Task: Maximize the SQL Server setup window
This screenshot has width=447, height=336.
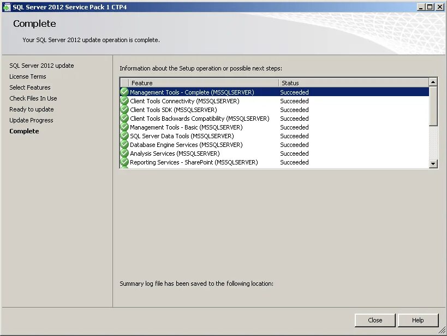Action: [430, 7]
